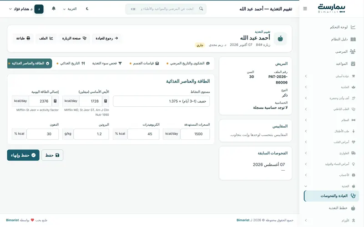The height and width of the screenshot is (227, 364).
Task: Open العيادة والفحوصات sidebar item
Action: (331, 196)
